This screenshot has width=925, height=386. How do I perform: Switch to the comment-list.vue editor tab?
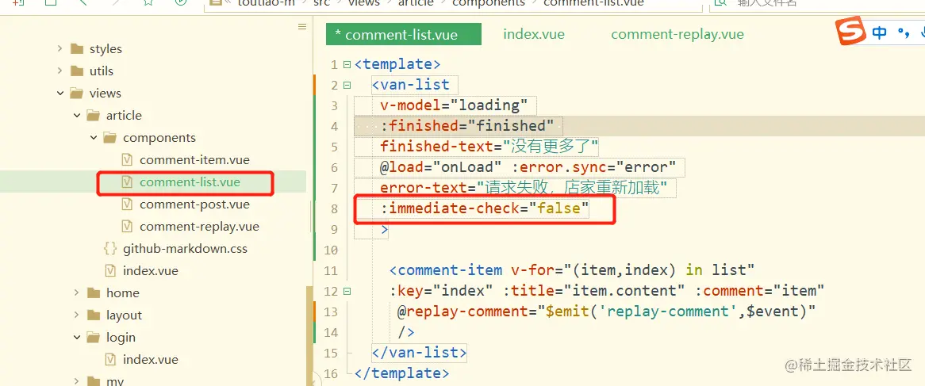tap(404, 34)
